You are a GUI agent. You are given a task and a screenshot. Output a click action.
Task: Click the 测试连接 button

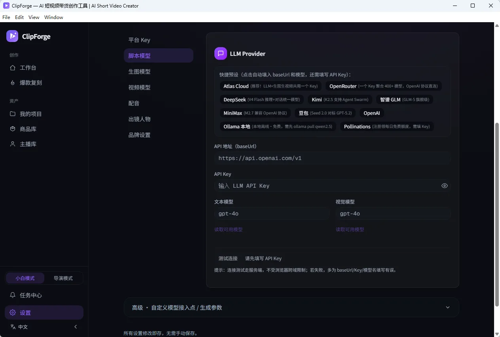point(228,258)
